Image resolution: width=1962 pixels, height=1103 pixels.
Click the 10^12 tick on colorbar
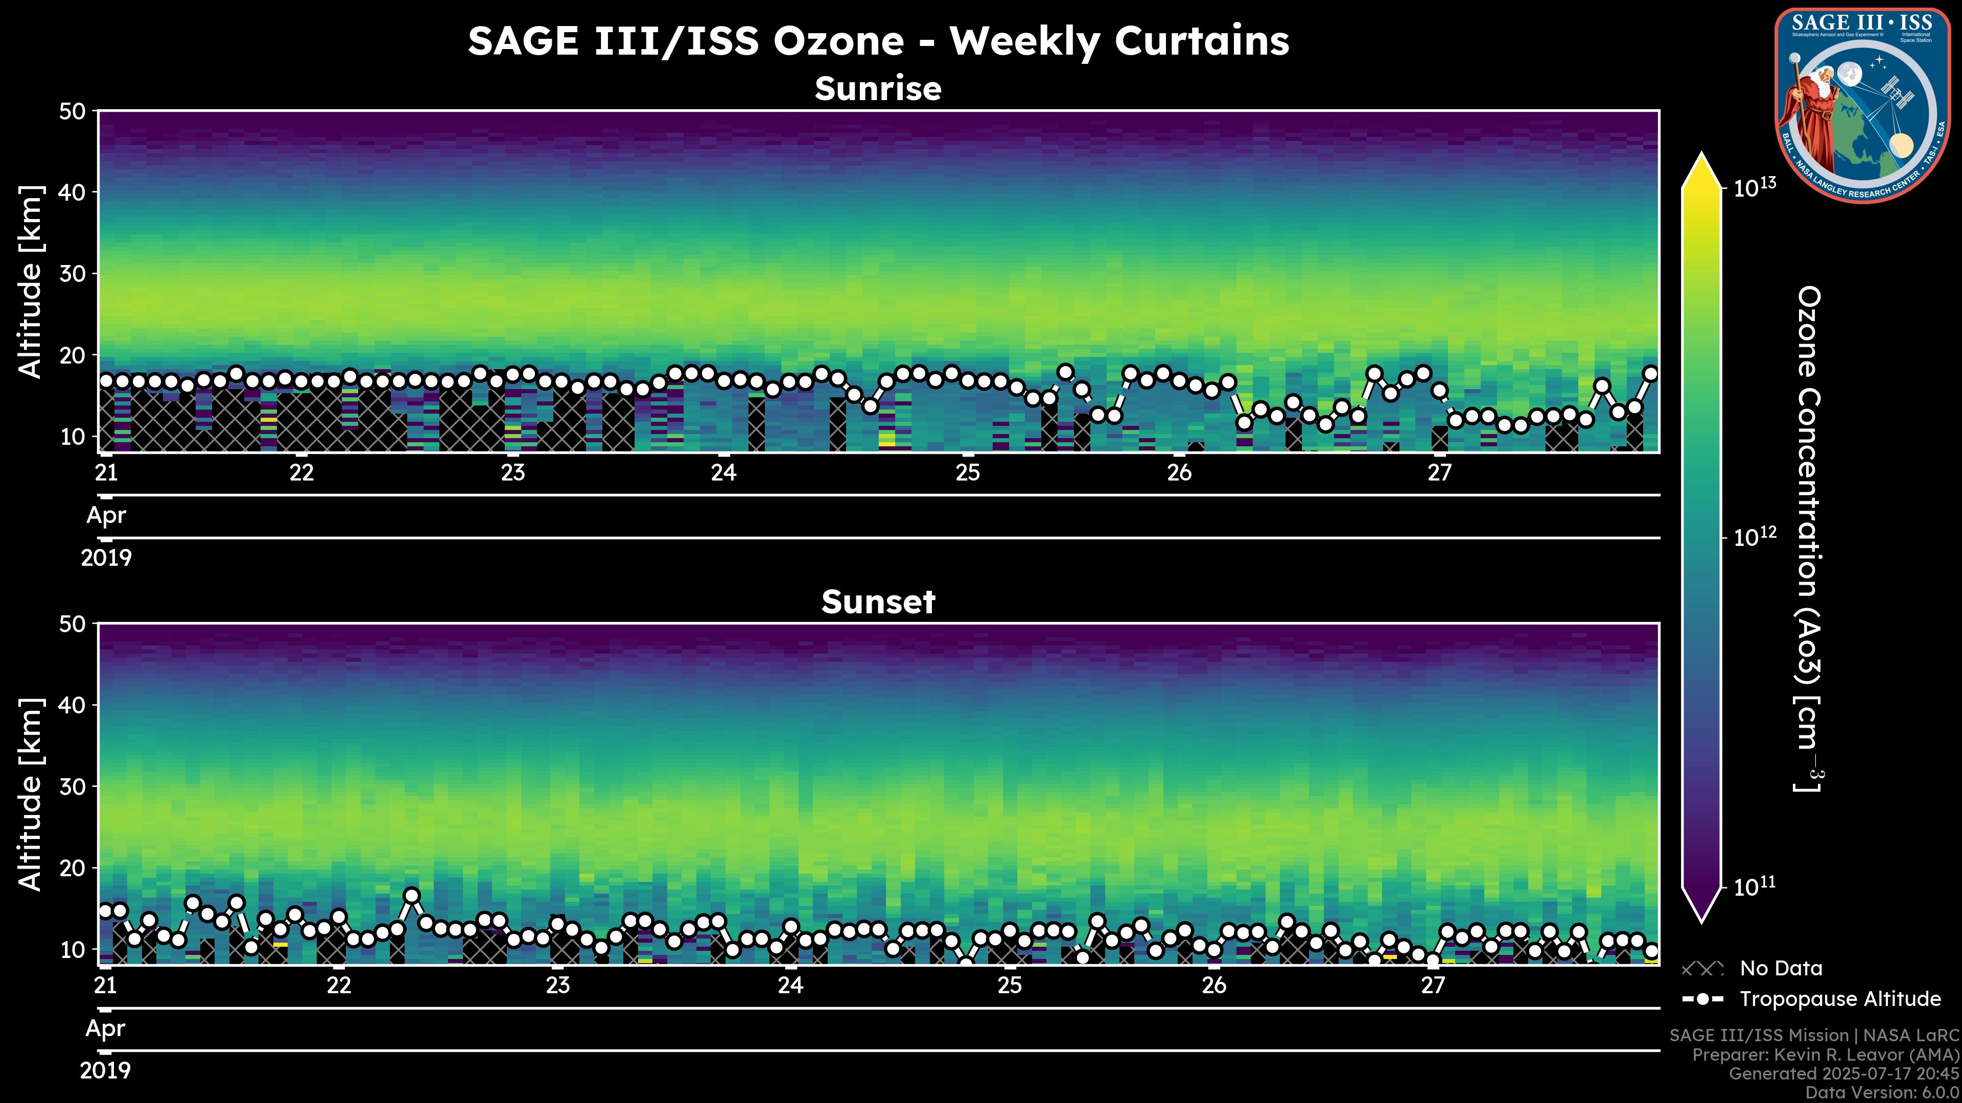coord(1726,538)
